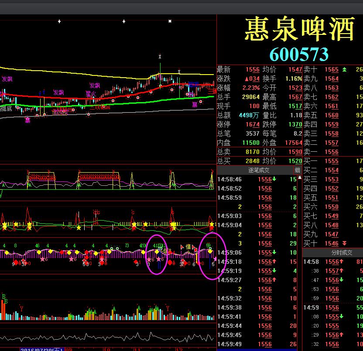This screenshot has height=351, width=363.
Task: Click the scroll-up arrow in the 逐笔成交 list
Action: [x=300, y=178]
